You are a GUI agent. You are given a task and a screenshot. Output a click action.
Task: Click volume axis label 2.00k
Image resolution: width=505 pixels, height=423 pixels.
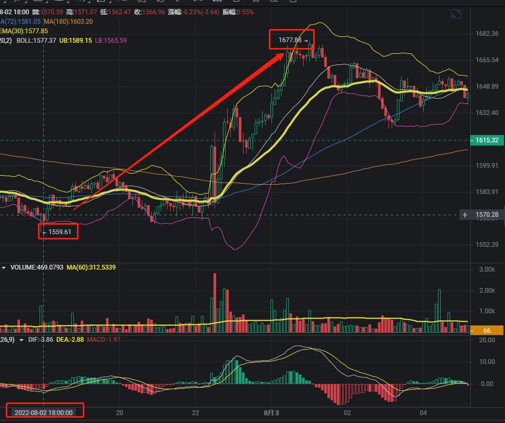[487, 291]
